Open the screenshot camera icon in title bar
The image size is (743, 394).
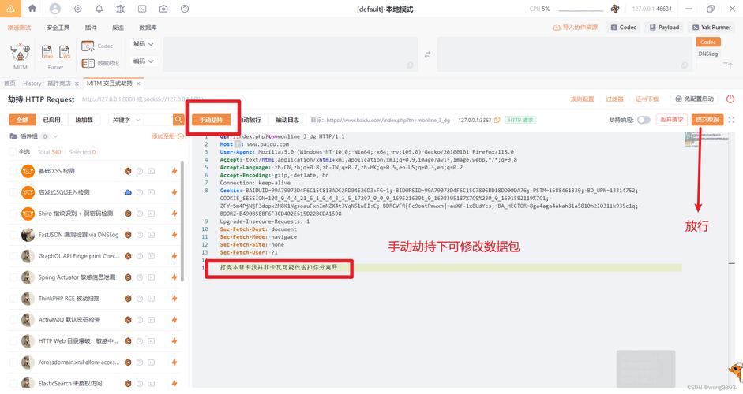click(163, 9)
